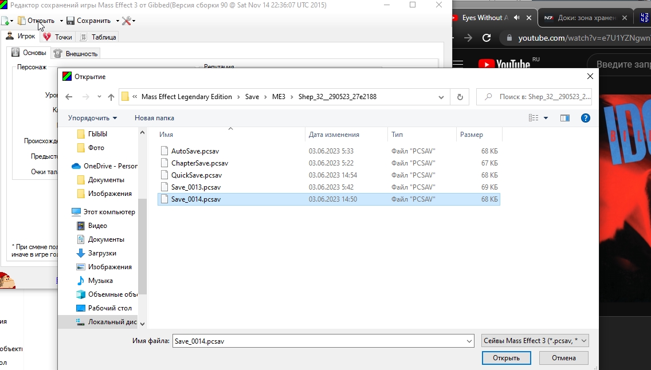Image resolution: width=651 pixels, height=370 pixels.
Task: Go up one folder level in dialog
Action: pos(111,97)
